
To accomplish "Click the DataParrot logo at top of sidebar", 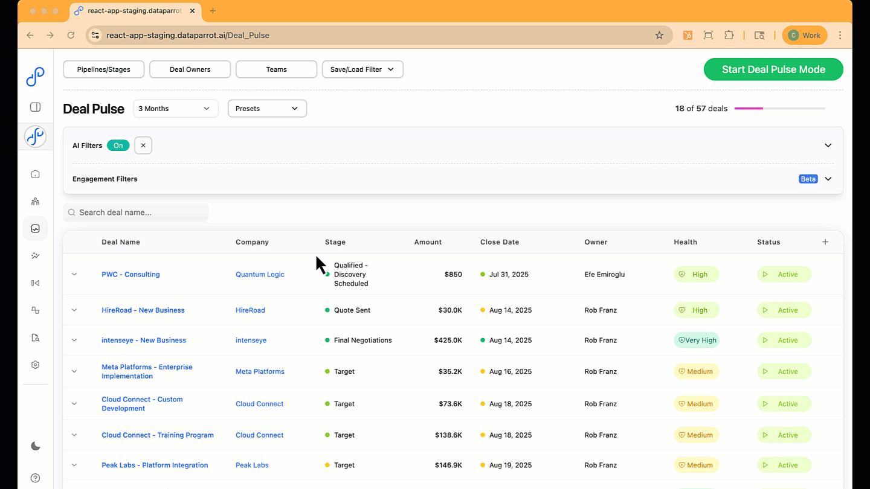I will tap(35, 76).
